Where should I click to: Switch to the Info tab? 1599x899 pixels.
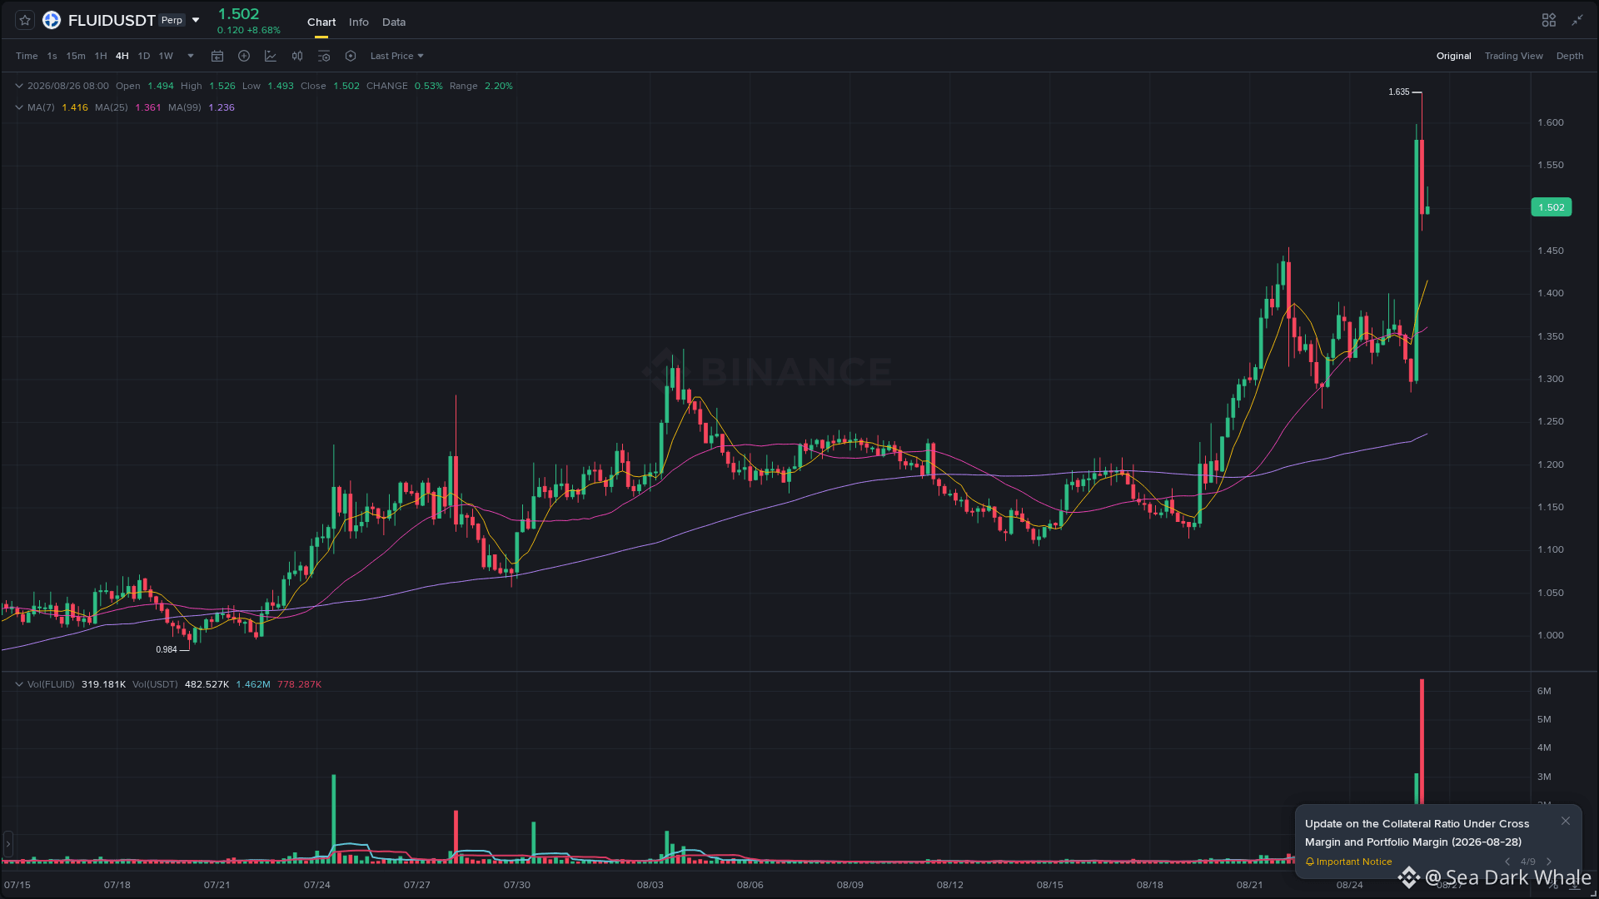[359, 22]
